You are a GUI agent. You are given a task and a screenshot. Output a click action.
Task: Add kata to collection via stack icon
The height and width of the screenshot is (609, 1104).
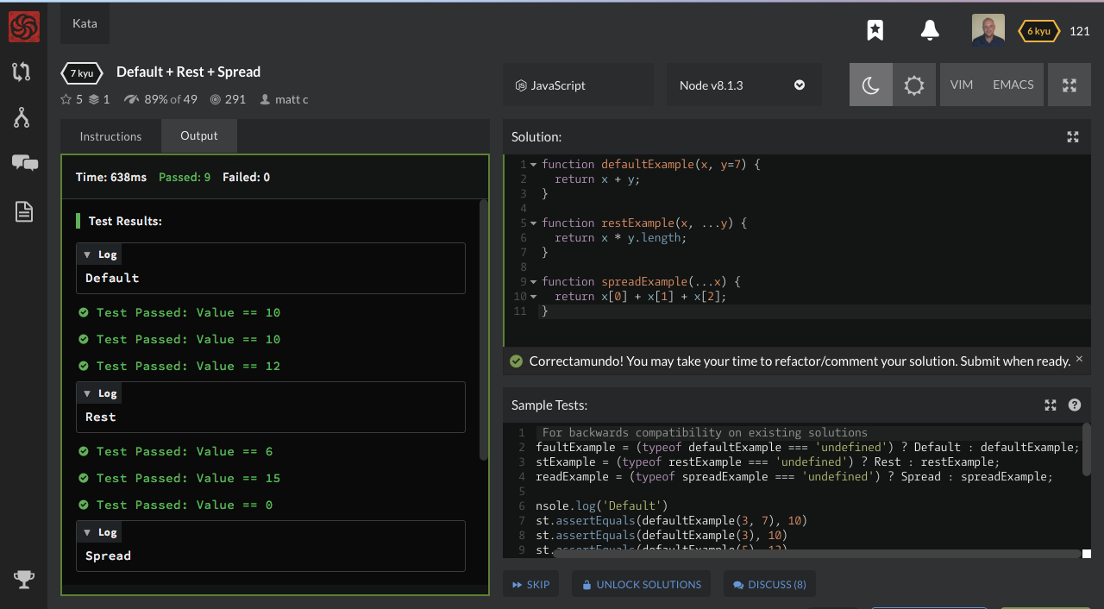(94, 99)
